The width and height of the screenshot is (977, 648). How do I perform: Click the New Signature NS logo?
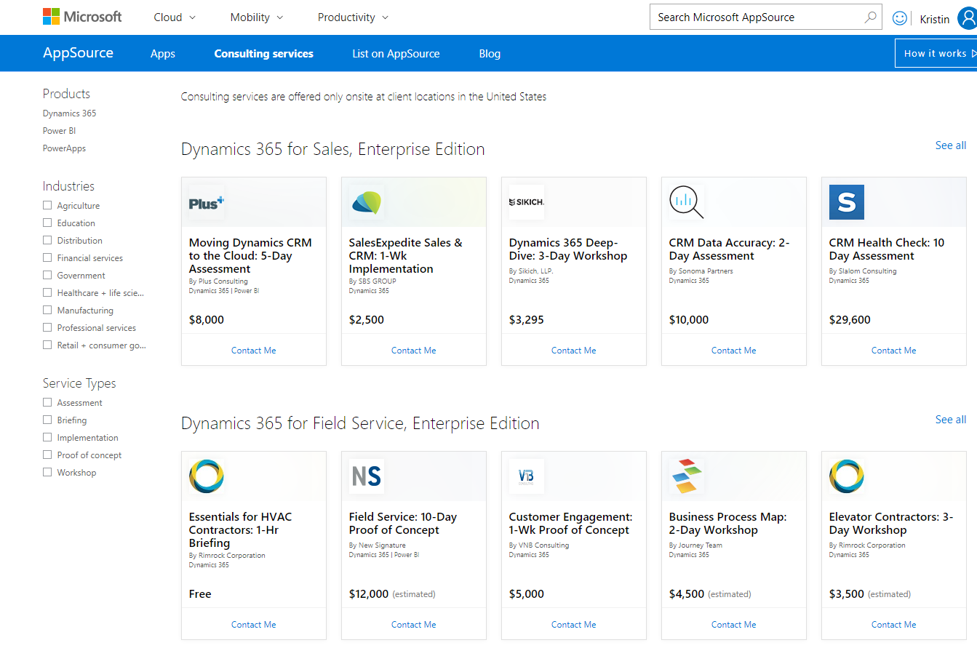[x=367, y=477]
